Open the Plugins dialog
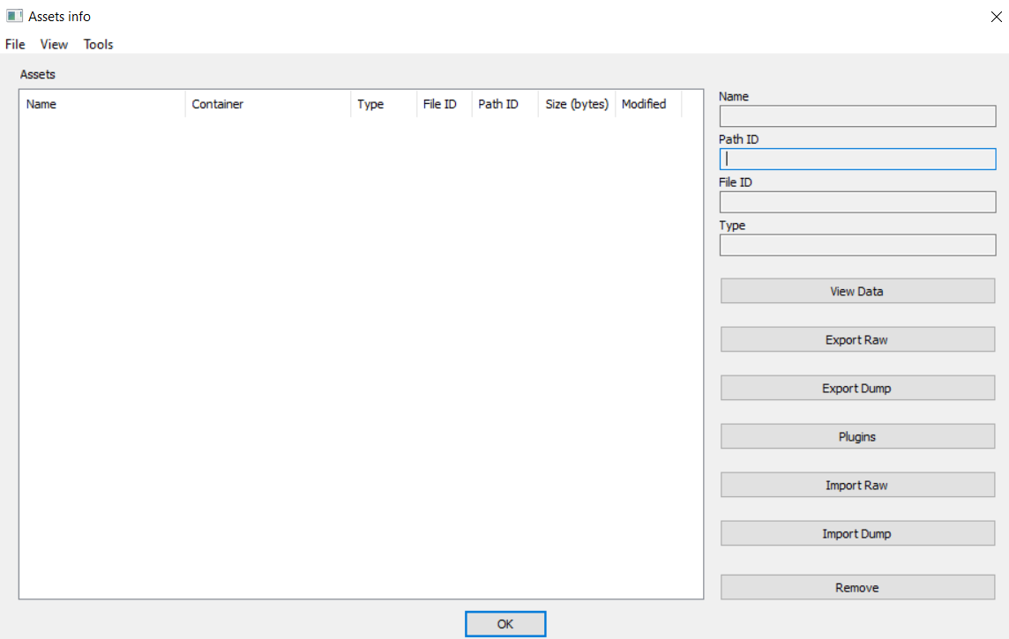This screenshot has width=1009, height=639. pyautogui.click(x=856, y=435)
